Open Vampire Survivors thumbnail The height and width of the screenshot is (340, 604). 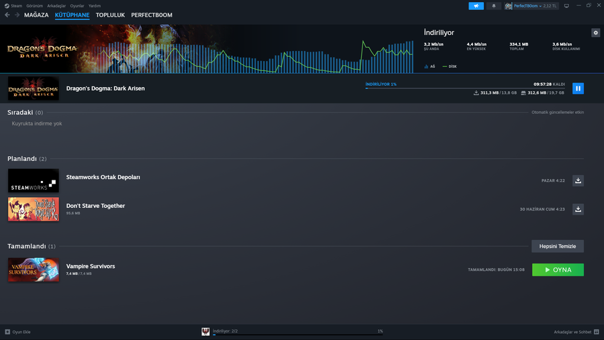(34, 270)
